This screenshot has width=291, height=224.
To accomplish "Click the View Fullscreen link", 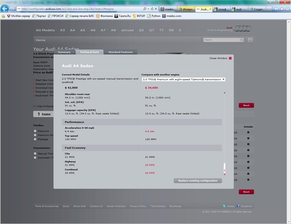I will tap(44, 106).
